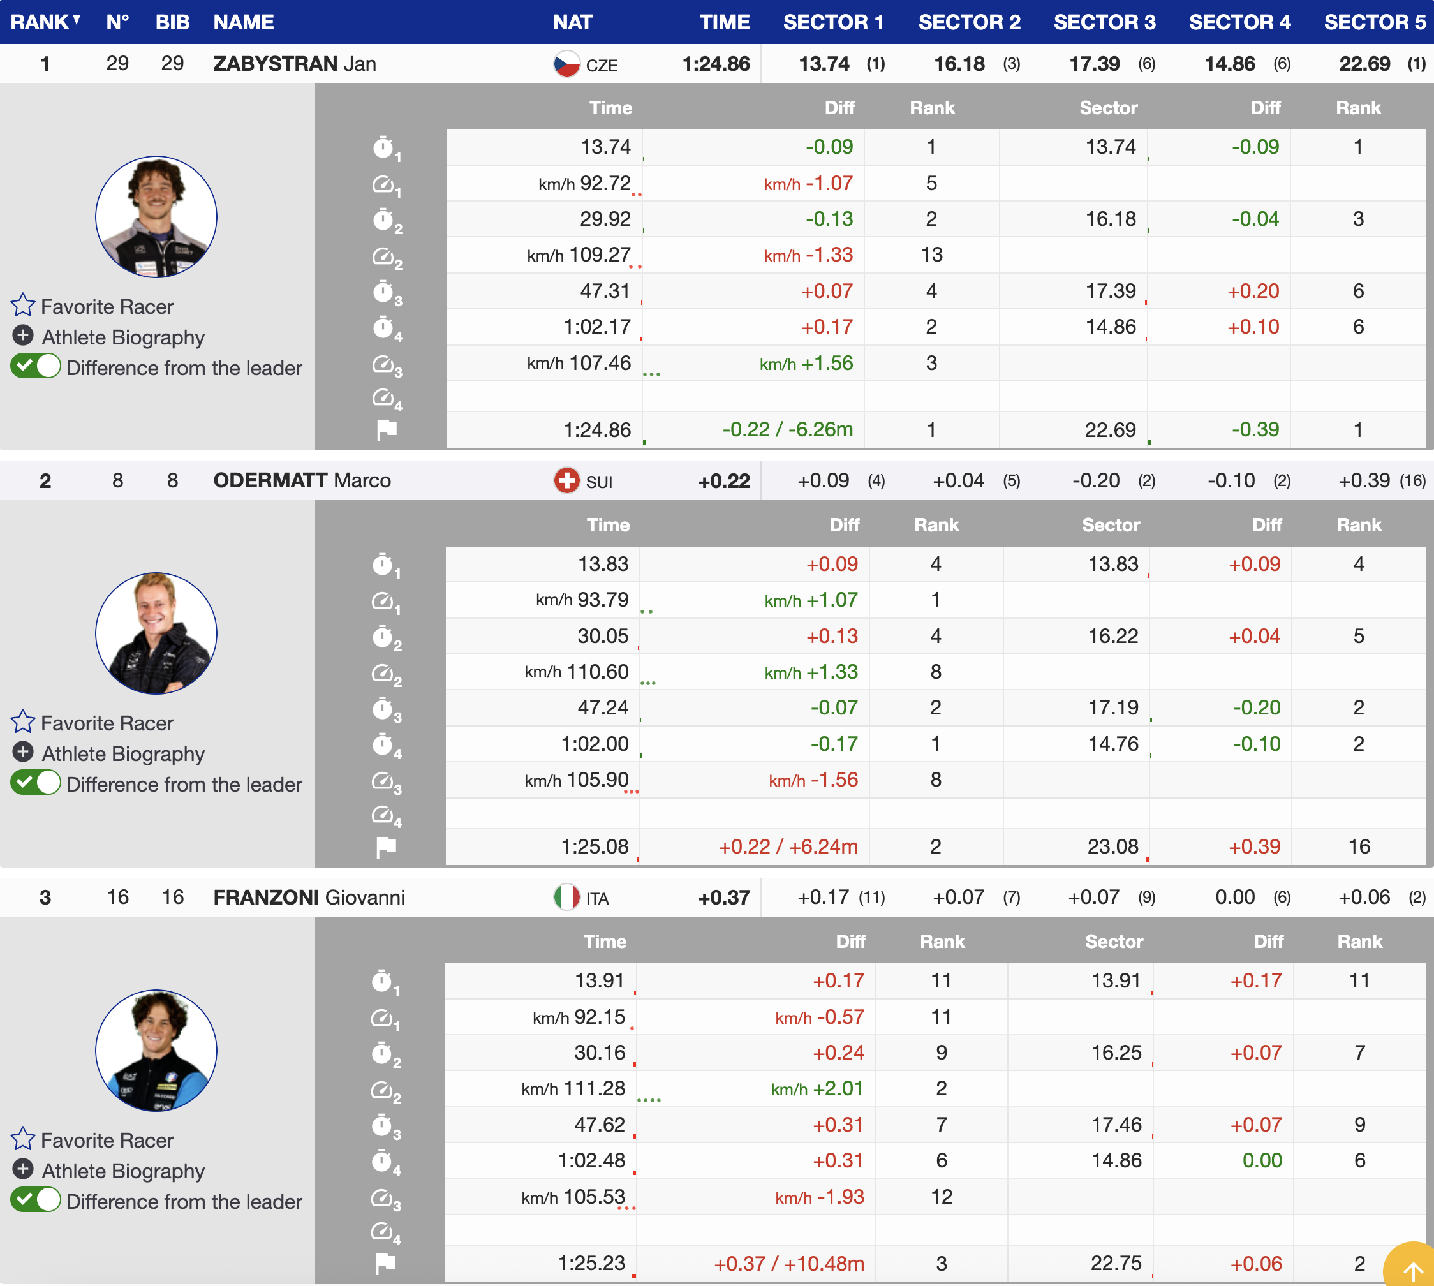The height and width of the screenshot is (1286, 1434).
Task: Star Zabystran as Favorite Racer
Action: click(x=22, y=306)
